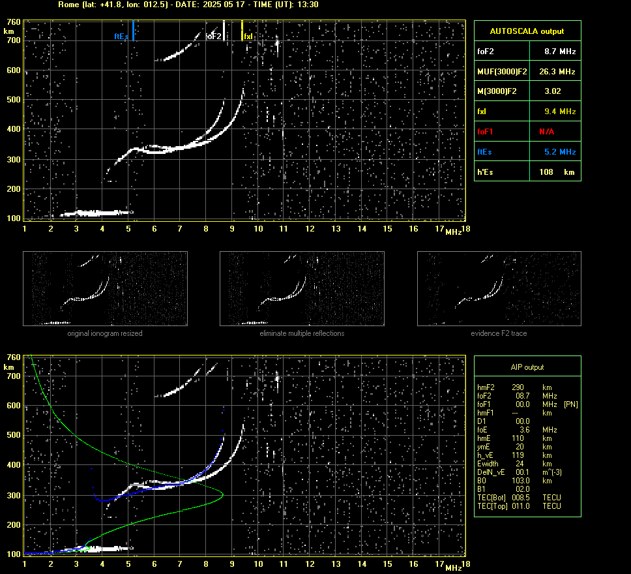Viewport: 631px width, 574px height.
Task: Click the Rome date and time title
Action: (188, 5)
